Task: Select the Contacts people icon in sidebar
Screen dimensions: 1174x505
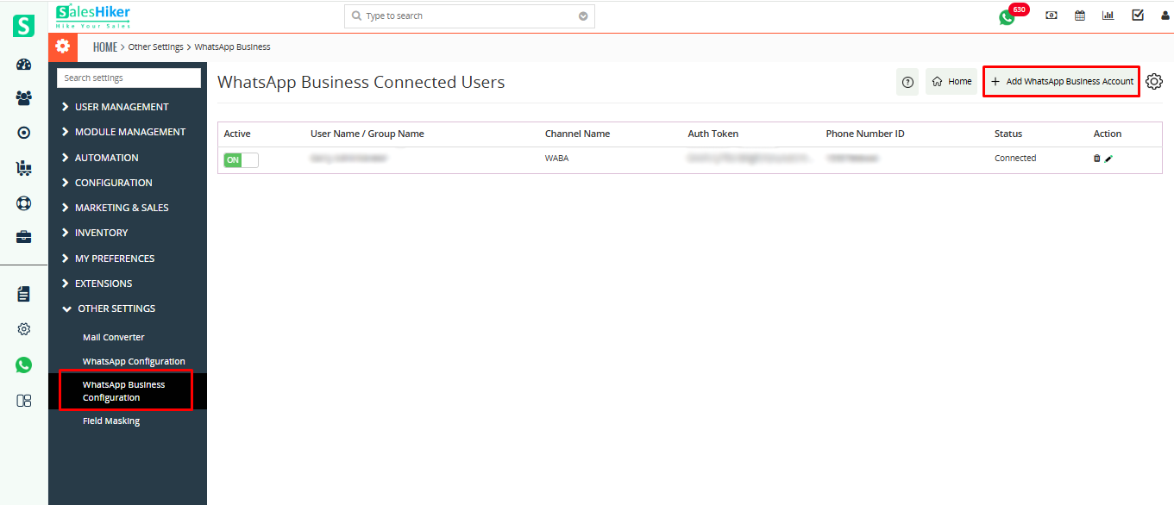Action: [23, 98]
